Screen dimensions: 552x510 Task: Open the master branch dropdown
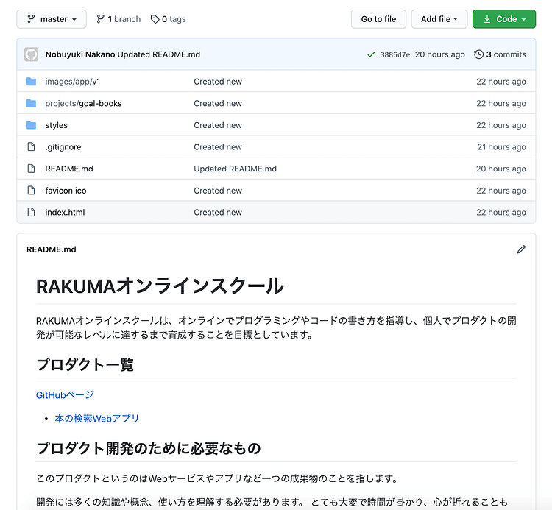tap(52, 19)
